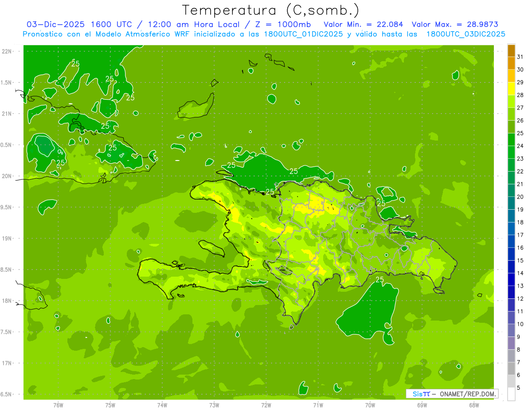Click the longitude label "76W"
Image resolution: width=532 pixels, height=411 pixels.
[x=58, y=405]
